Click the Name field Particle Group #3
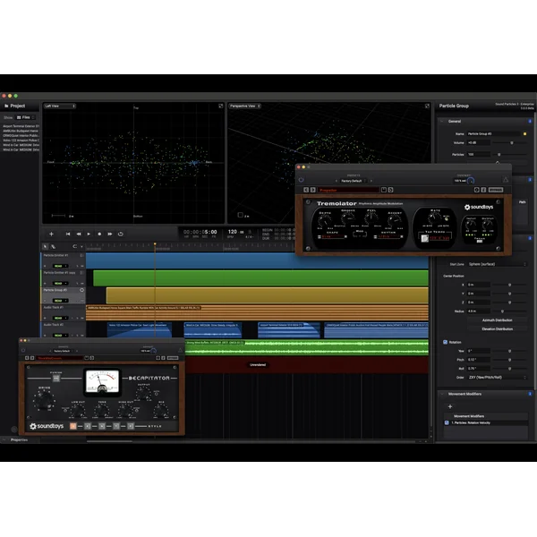The width and height of the screenshot is (537, 537). point(493,134)
